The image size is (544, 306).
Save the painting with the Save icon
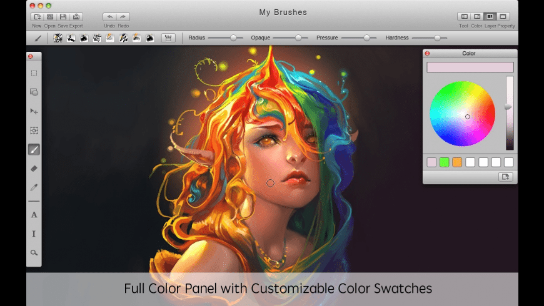click(x=63, y=17)
